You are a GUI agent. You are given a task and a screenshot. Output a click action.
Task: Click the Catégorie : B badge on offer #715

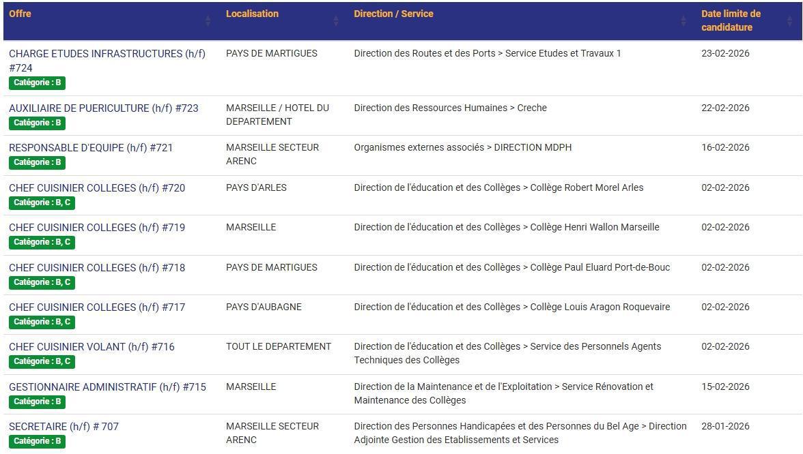(36, 402)
